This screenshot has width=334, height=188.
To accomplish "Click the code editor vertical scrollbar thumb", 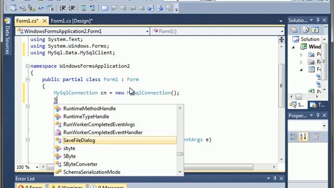I will [281, 86].
